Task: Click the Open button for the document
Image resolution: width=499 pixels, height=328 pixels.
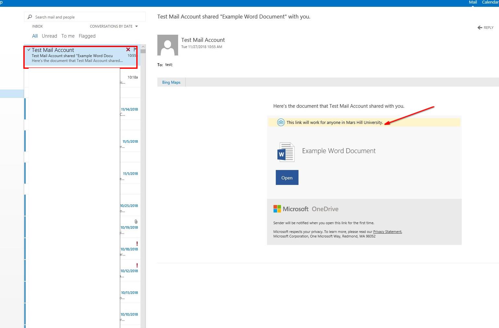Action: (287, 177)
